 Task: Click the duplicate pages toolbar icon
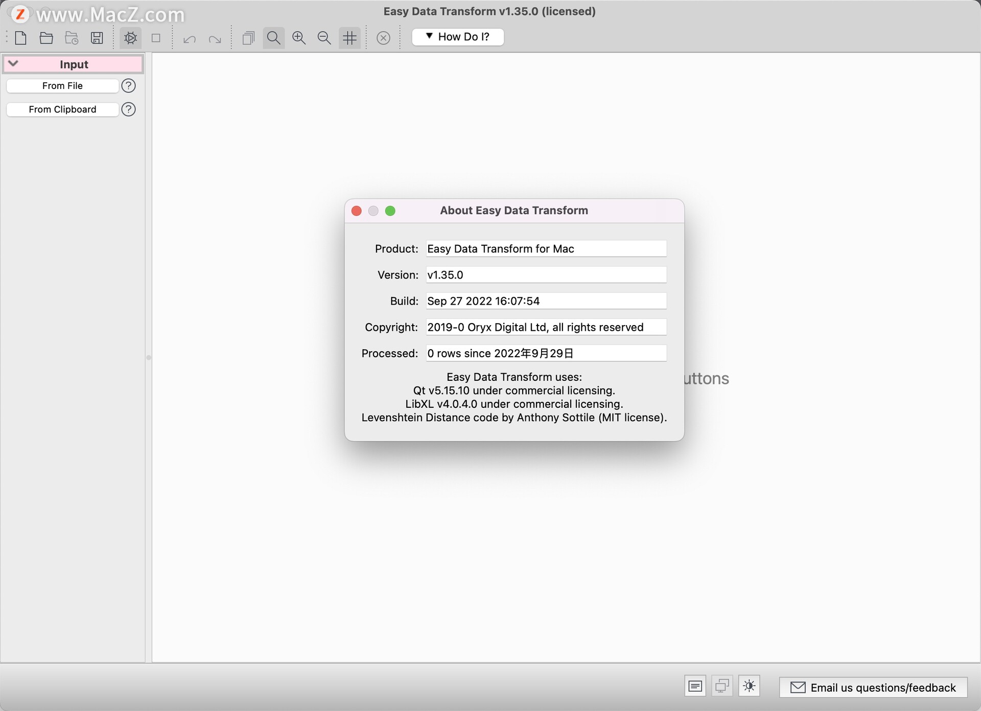pyautogui.click(x=248, y=38)
